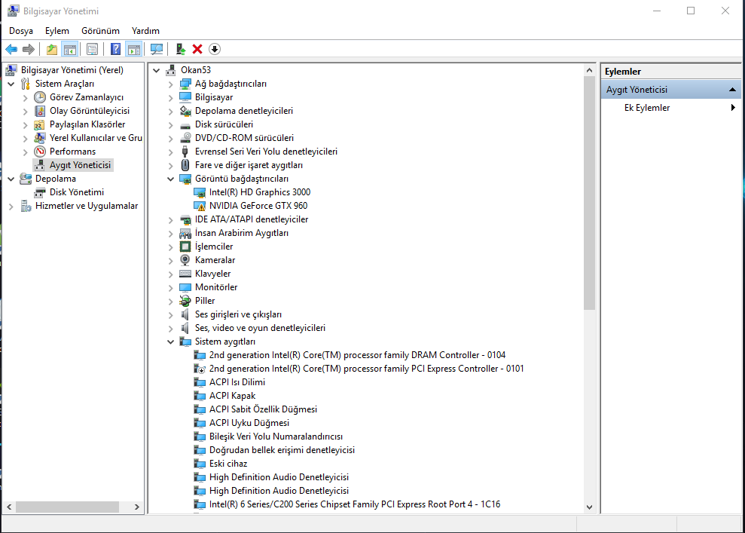Click the Klavyeler keyboard icon
Viewport: 745px width, 533px height.
pyautogui.click(x=185, y=274)
